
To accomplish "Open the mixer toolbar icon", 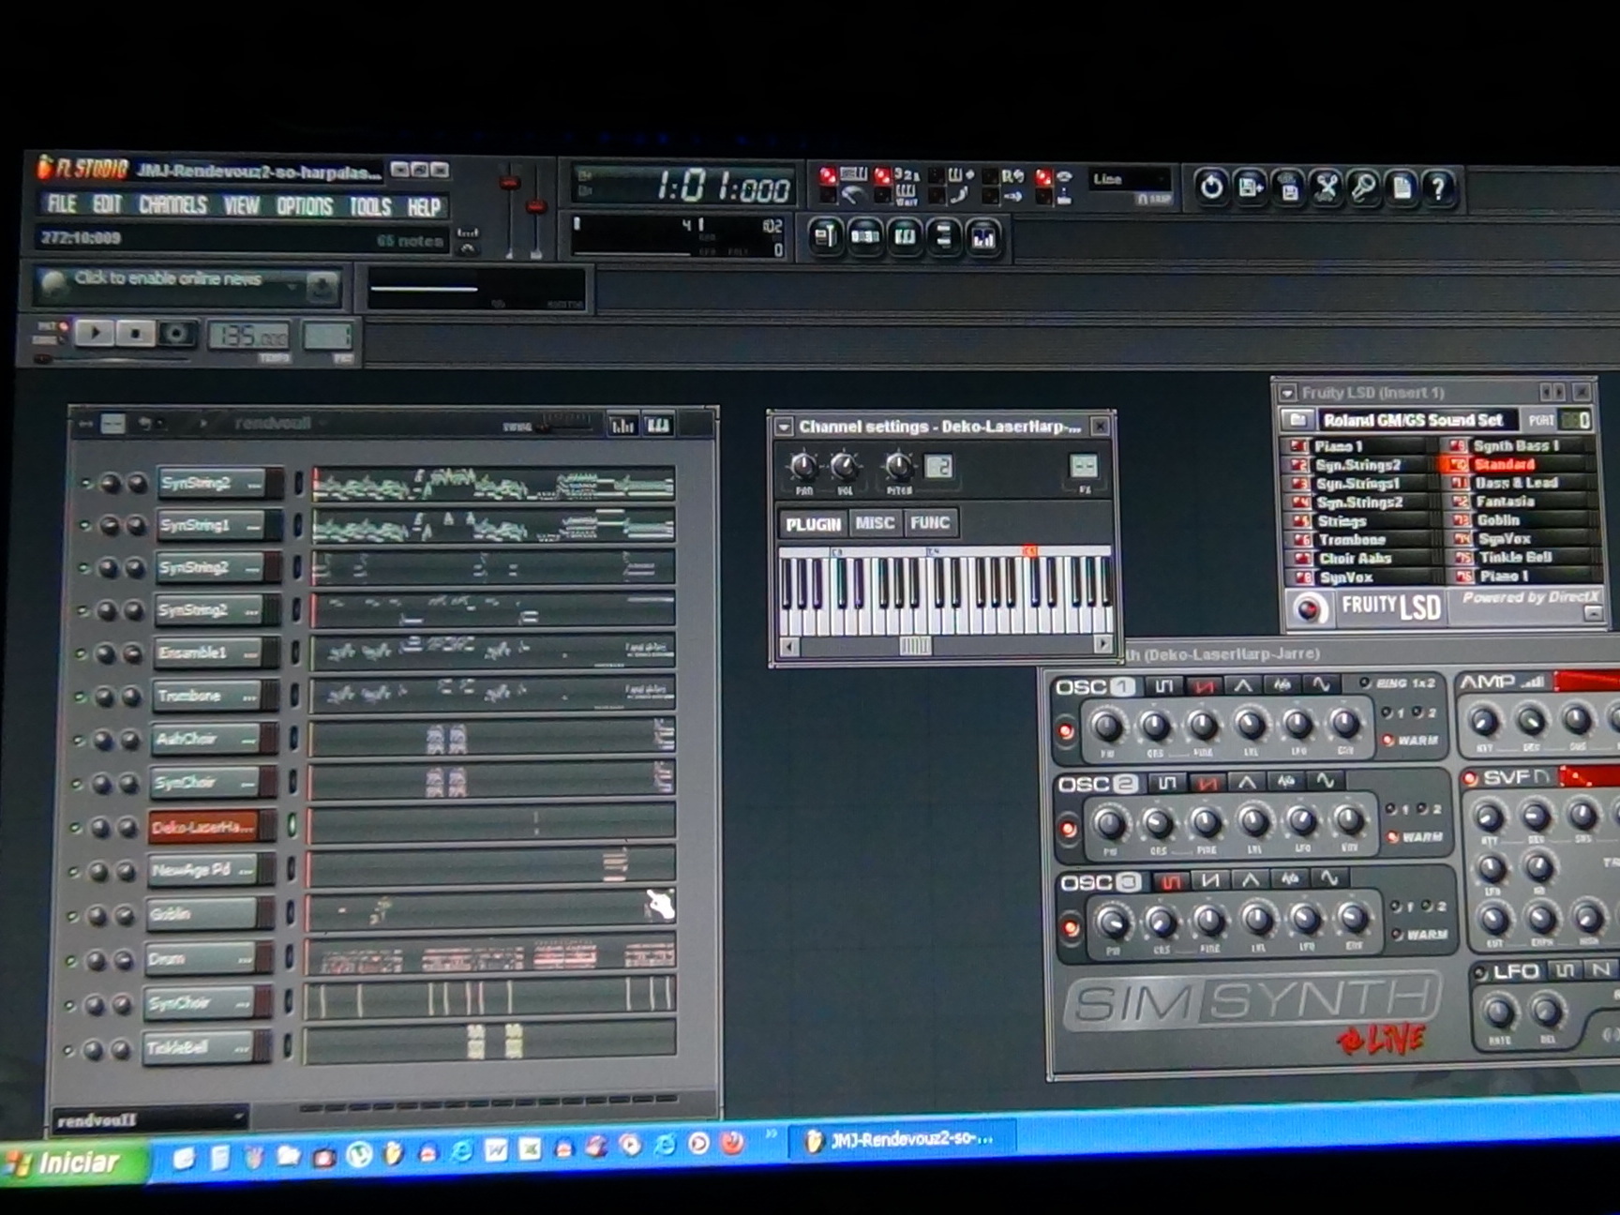I will pos(983,239).
